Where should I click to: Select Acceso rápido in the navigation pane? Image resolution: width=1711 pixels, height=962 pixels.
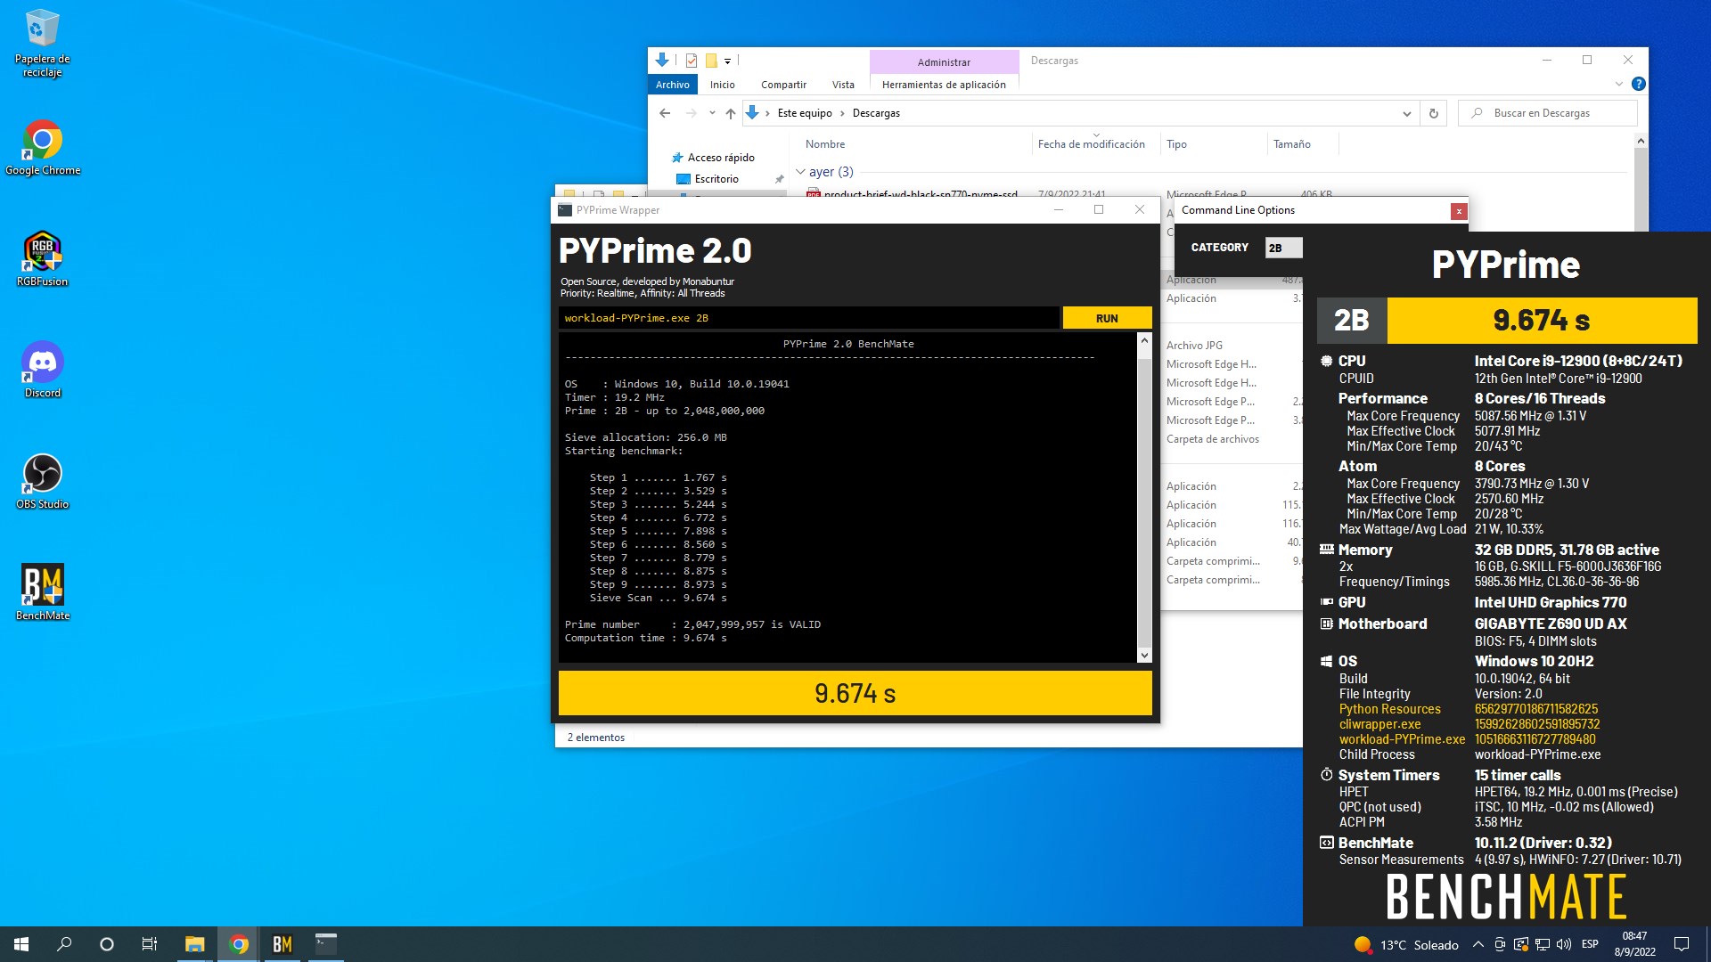[721, 158]
